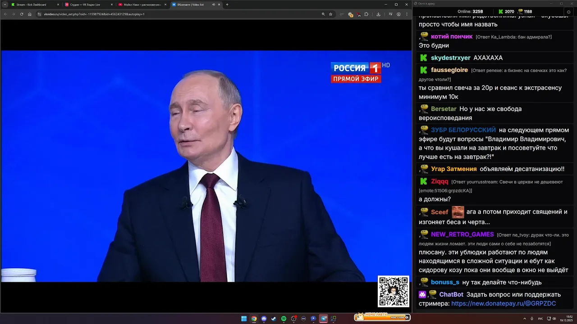This screenshot has height=324, width=577.
Task: Click username ЗУБР БЕЛОРУССКИЙ in chat
Action: (463, 130)
